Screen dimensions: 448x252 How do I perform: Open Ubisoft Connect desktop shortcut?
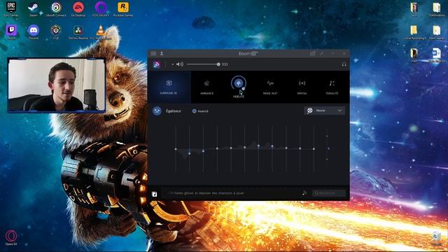coord(56,9)
